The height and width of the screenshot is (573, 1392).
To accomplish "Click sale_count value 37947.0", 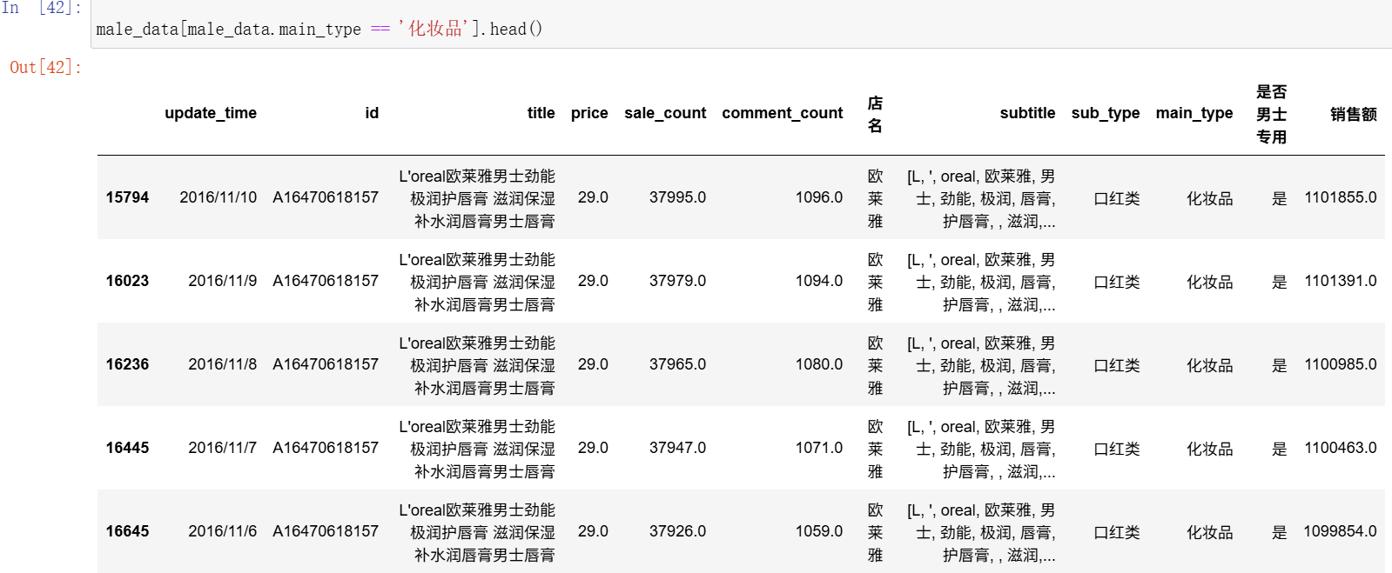I will tap(677, 448).
